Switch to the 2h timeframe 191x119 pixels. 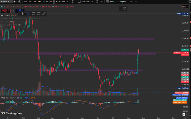coord(47,1)
